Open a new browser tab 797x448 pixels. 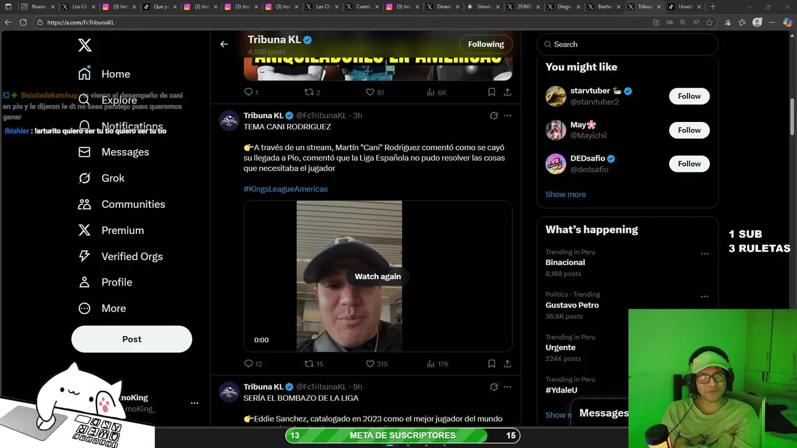click(713, 6)
